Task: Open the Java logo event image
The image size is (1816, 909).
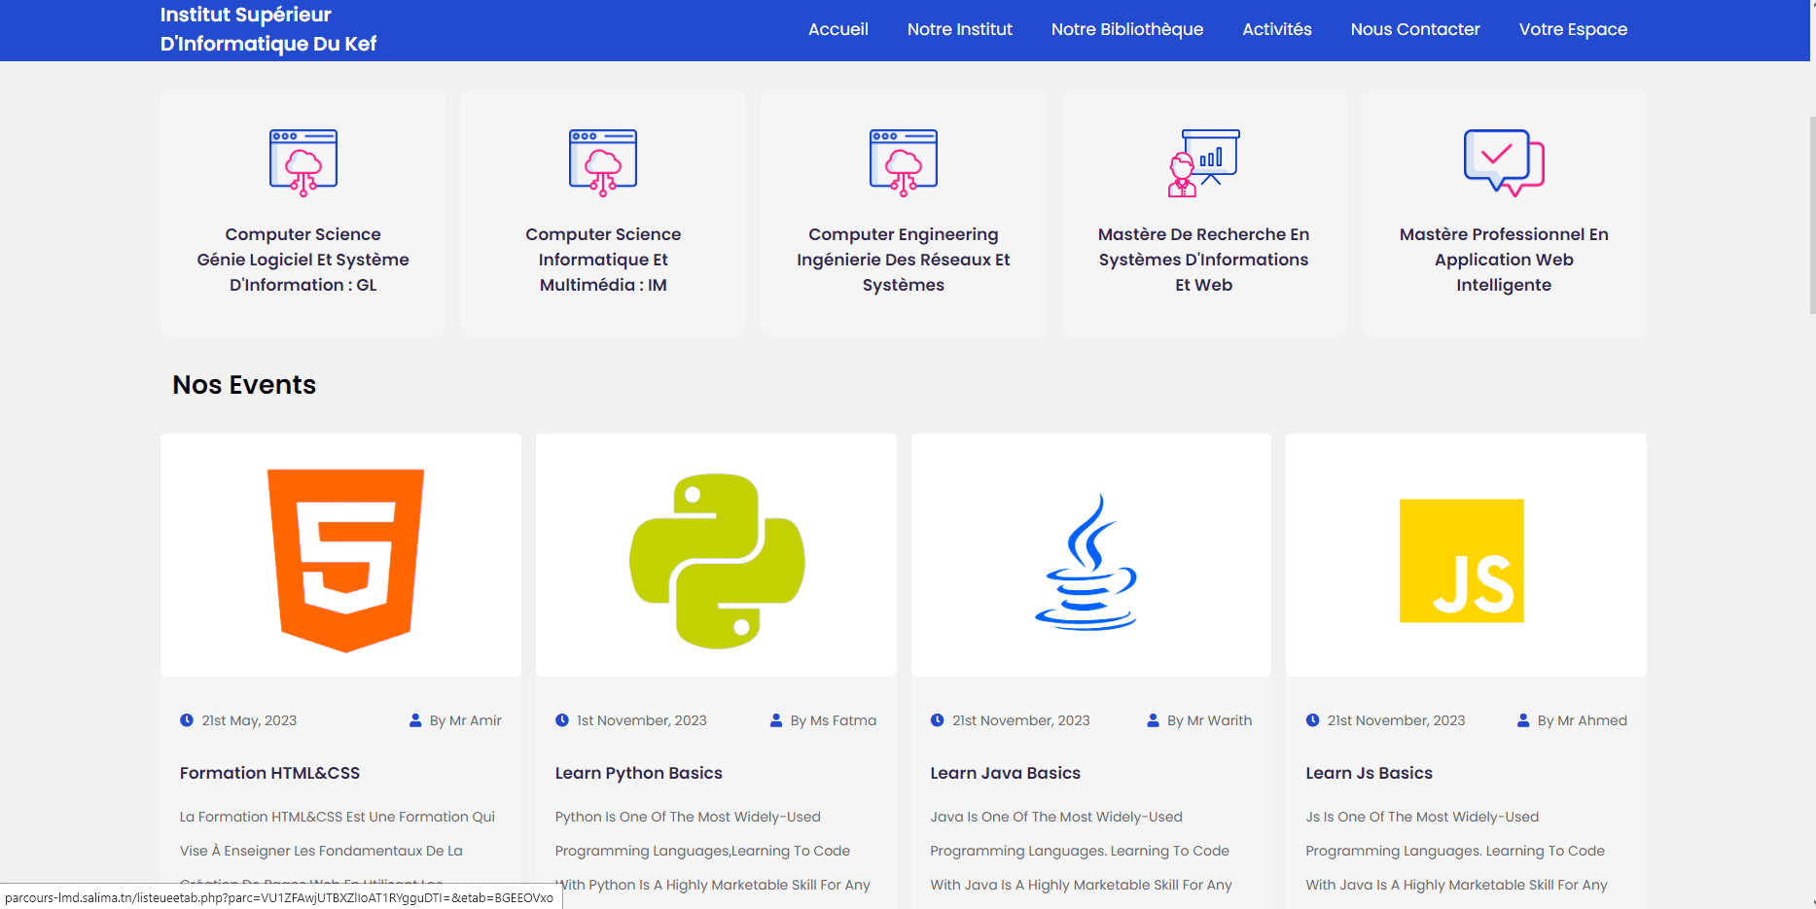Action: (x=1091, y=555)
